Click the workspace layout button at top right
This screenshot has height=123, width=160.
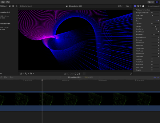150,2
